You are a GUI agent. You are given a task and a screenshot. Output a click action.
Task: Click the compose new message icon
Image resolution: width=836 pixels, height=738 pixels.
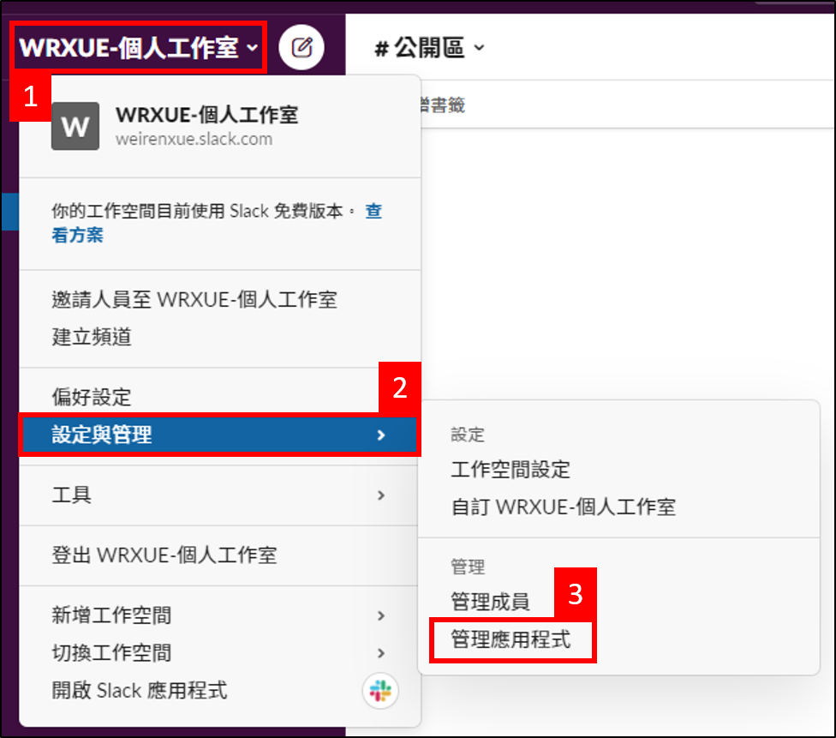(302, 47)
